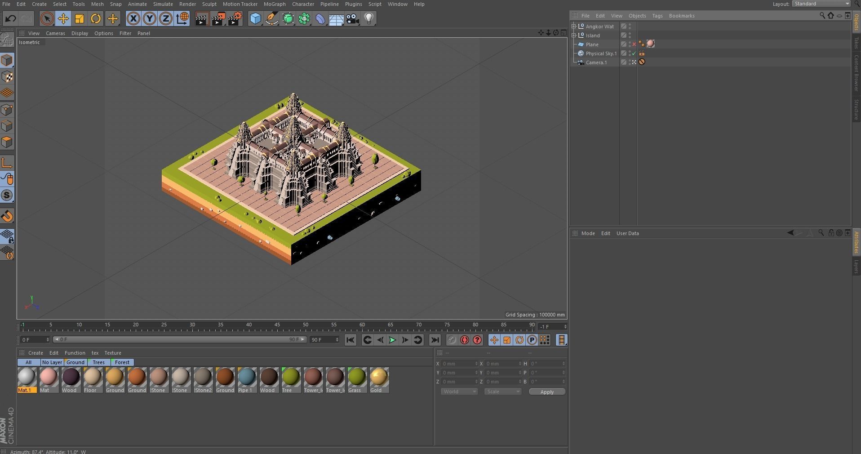Image resolution: width=861 pixels, height=454 pixels.
Task: Filter materials by Ground layer
Action: point(75,362)
